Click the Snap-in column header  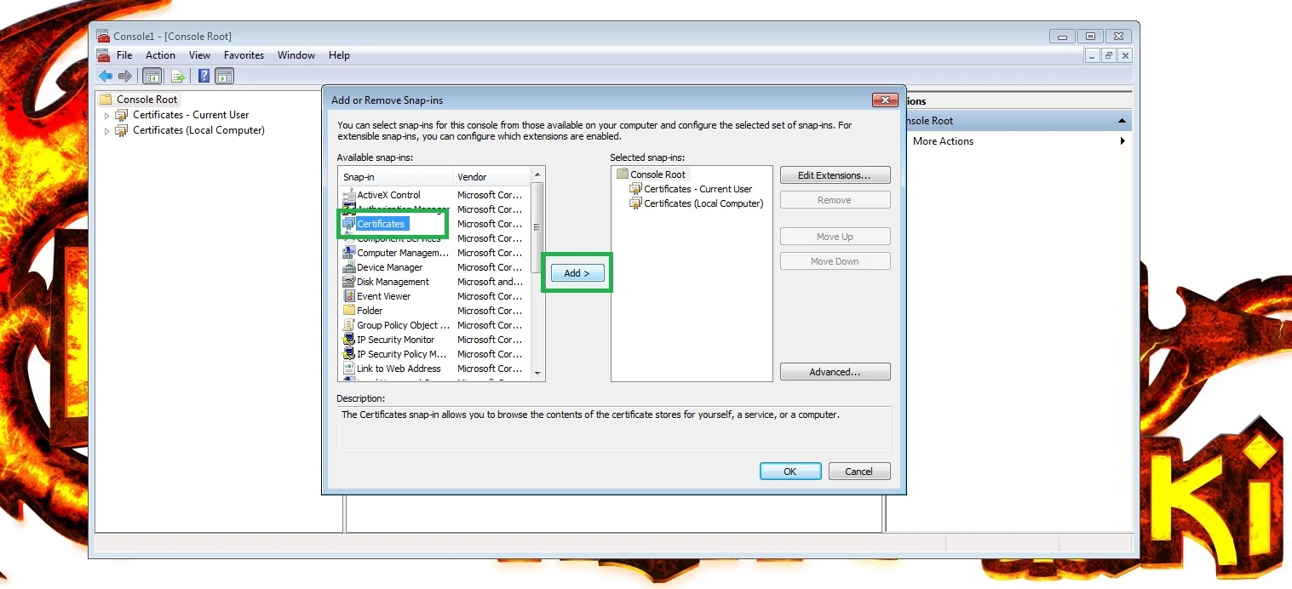[395, 177]
